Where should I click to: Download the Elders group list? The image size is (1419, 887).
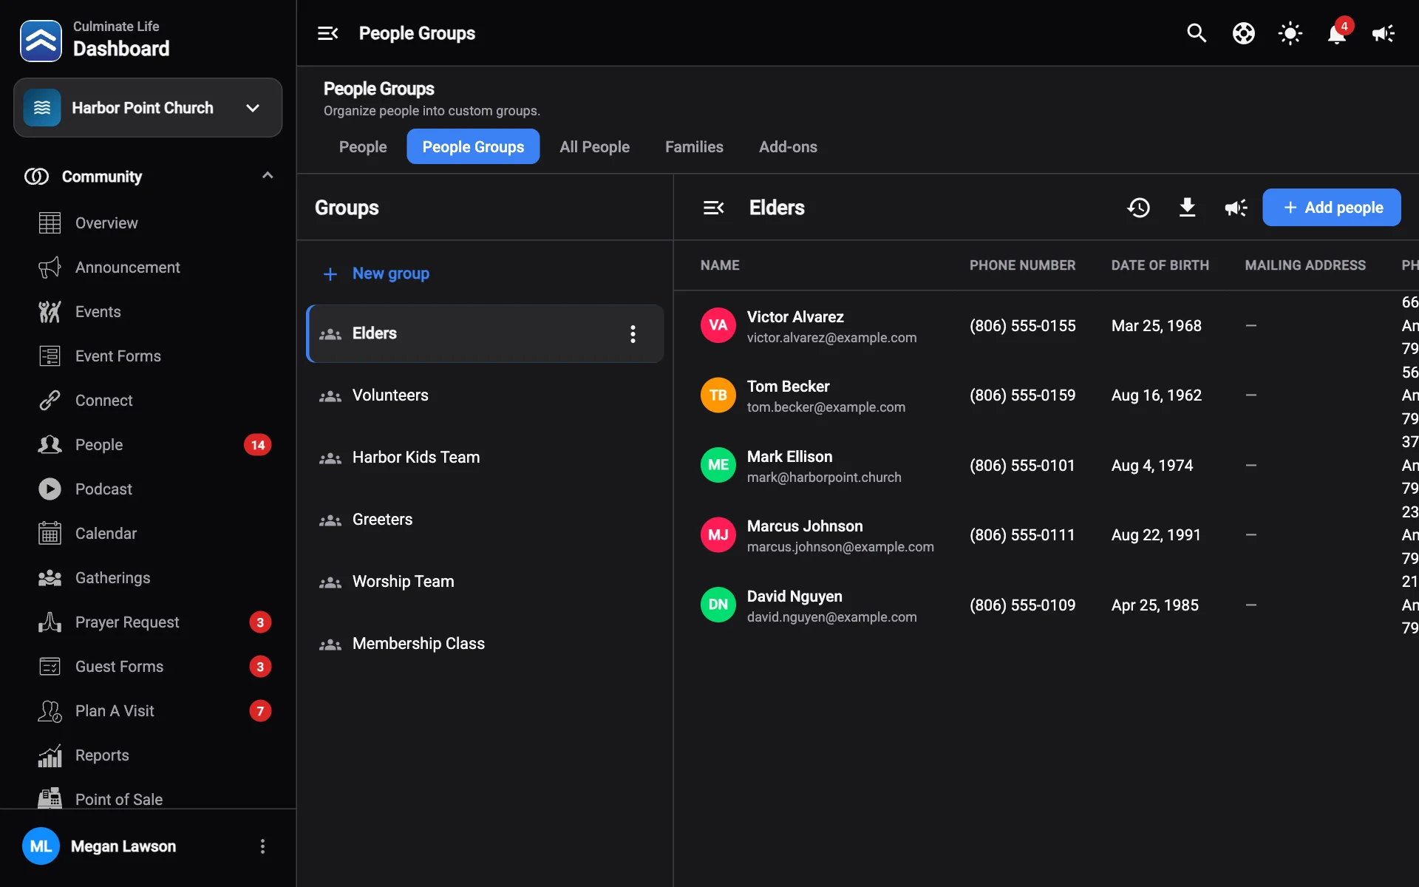[1187, 208]
